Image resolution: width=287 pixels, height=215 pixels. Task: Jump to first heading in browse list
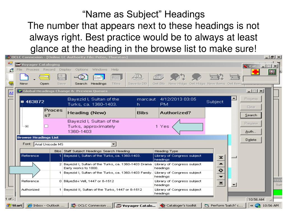pos(221,158)
